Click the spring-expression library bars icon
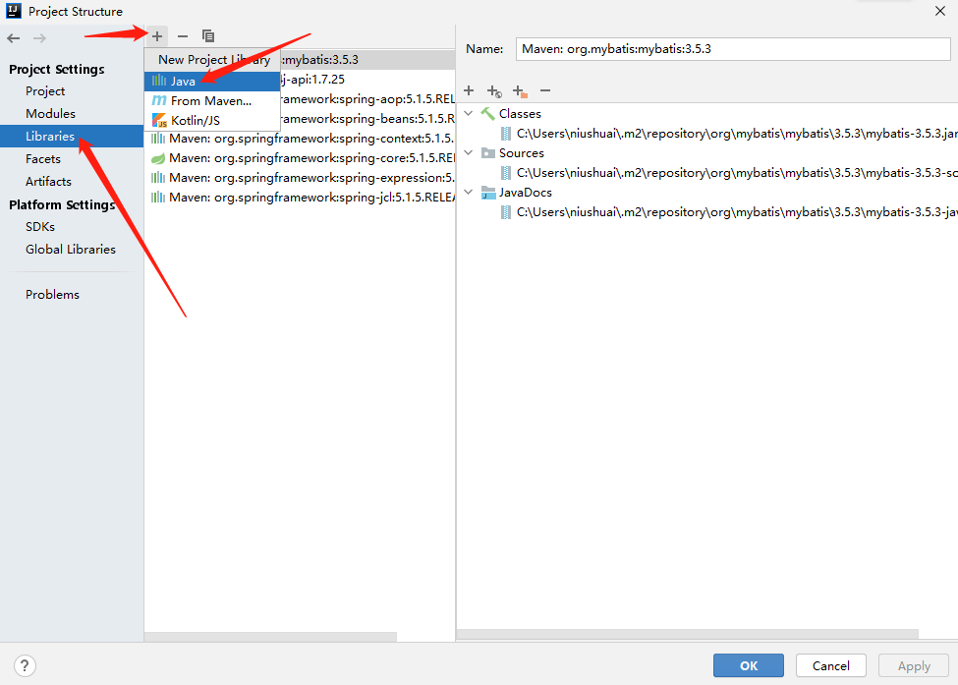Screen dimensions: 958x685 pos(158,178)
